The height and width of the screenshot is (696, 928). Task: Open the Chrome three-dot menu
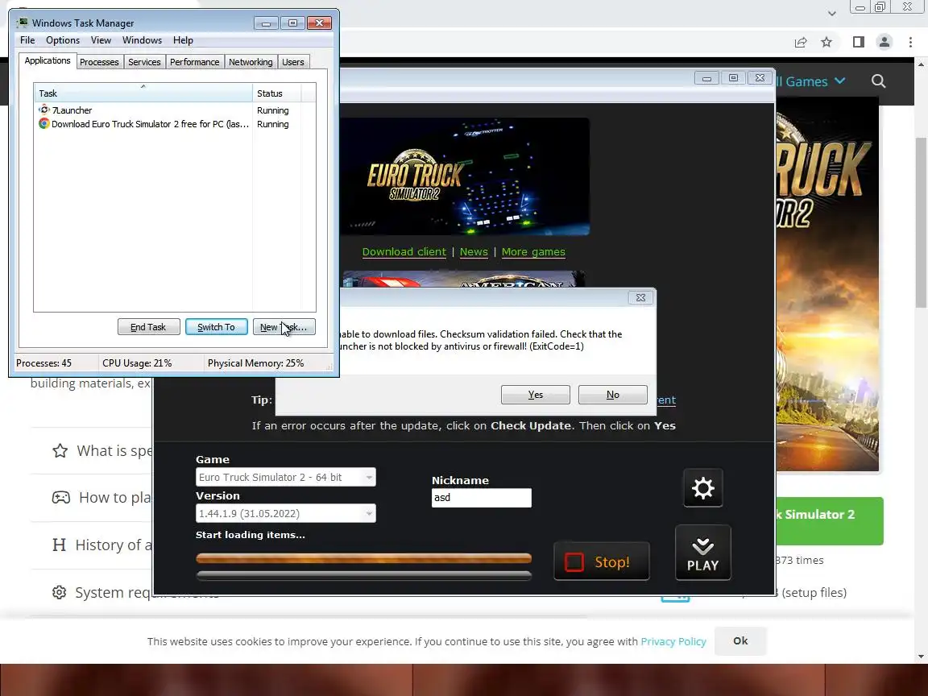(910, 42)
